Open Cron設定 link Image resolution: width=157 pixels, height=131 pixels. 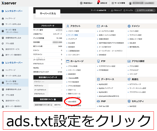pos(71,43)
